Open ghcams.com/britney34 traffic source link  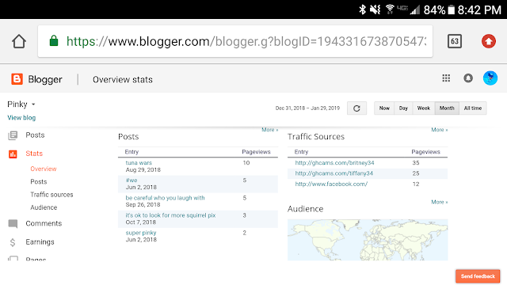pyautogui.click(x=334, y=163)
